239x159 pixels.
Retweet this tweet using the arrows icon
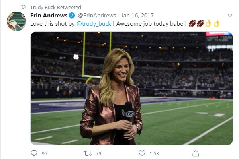[88, 153]
